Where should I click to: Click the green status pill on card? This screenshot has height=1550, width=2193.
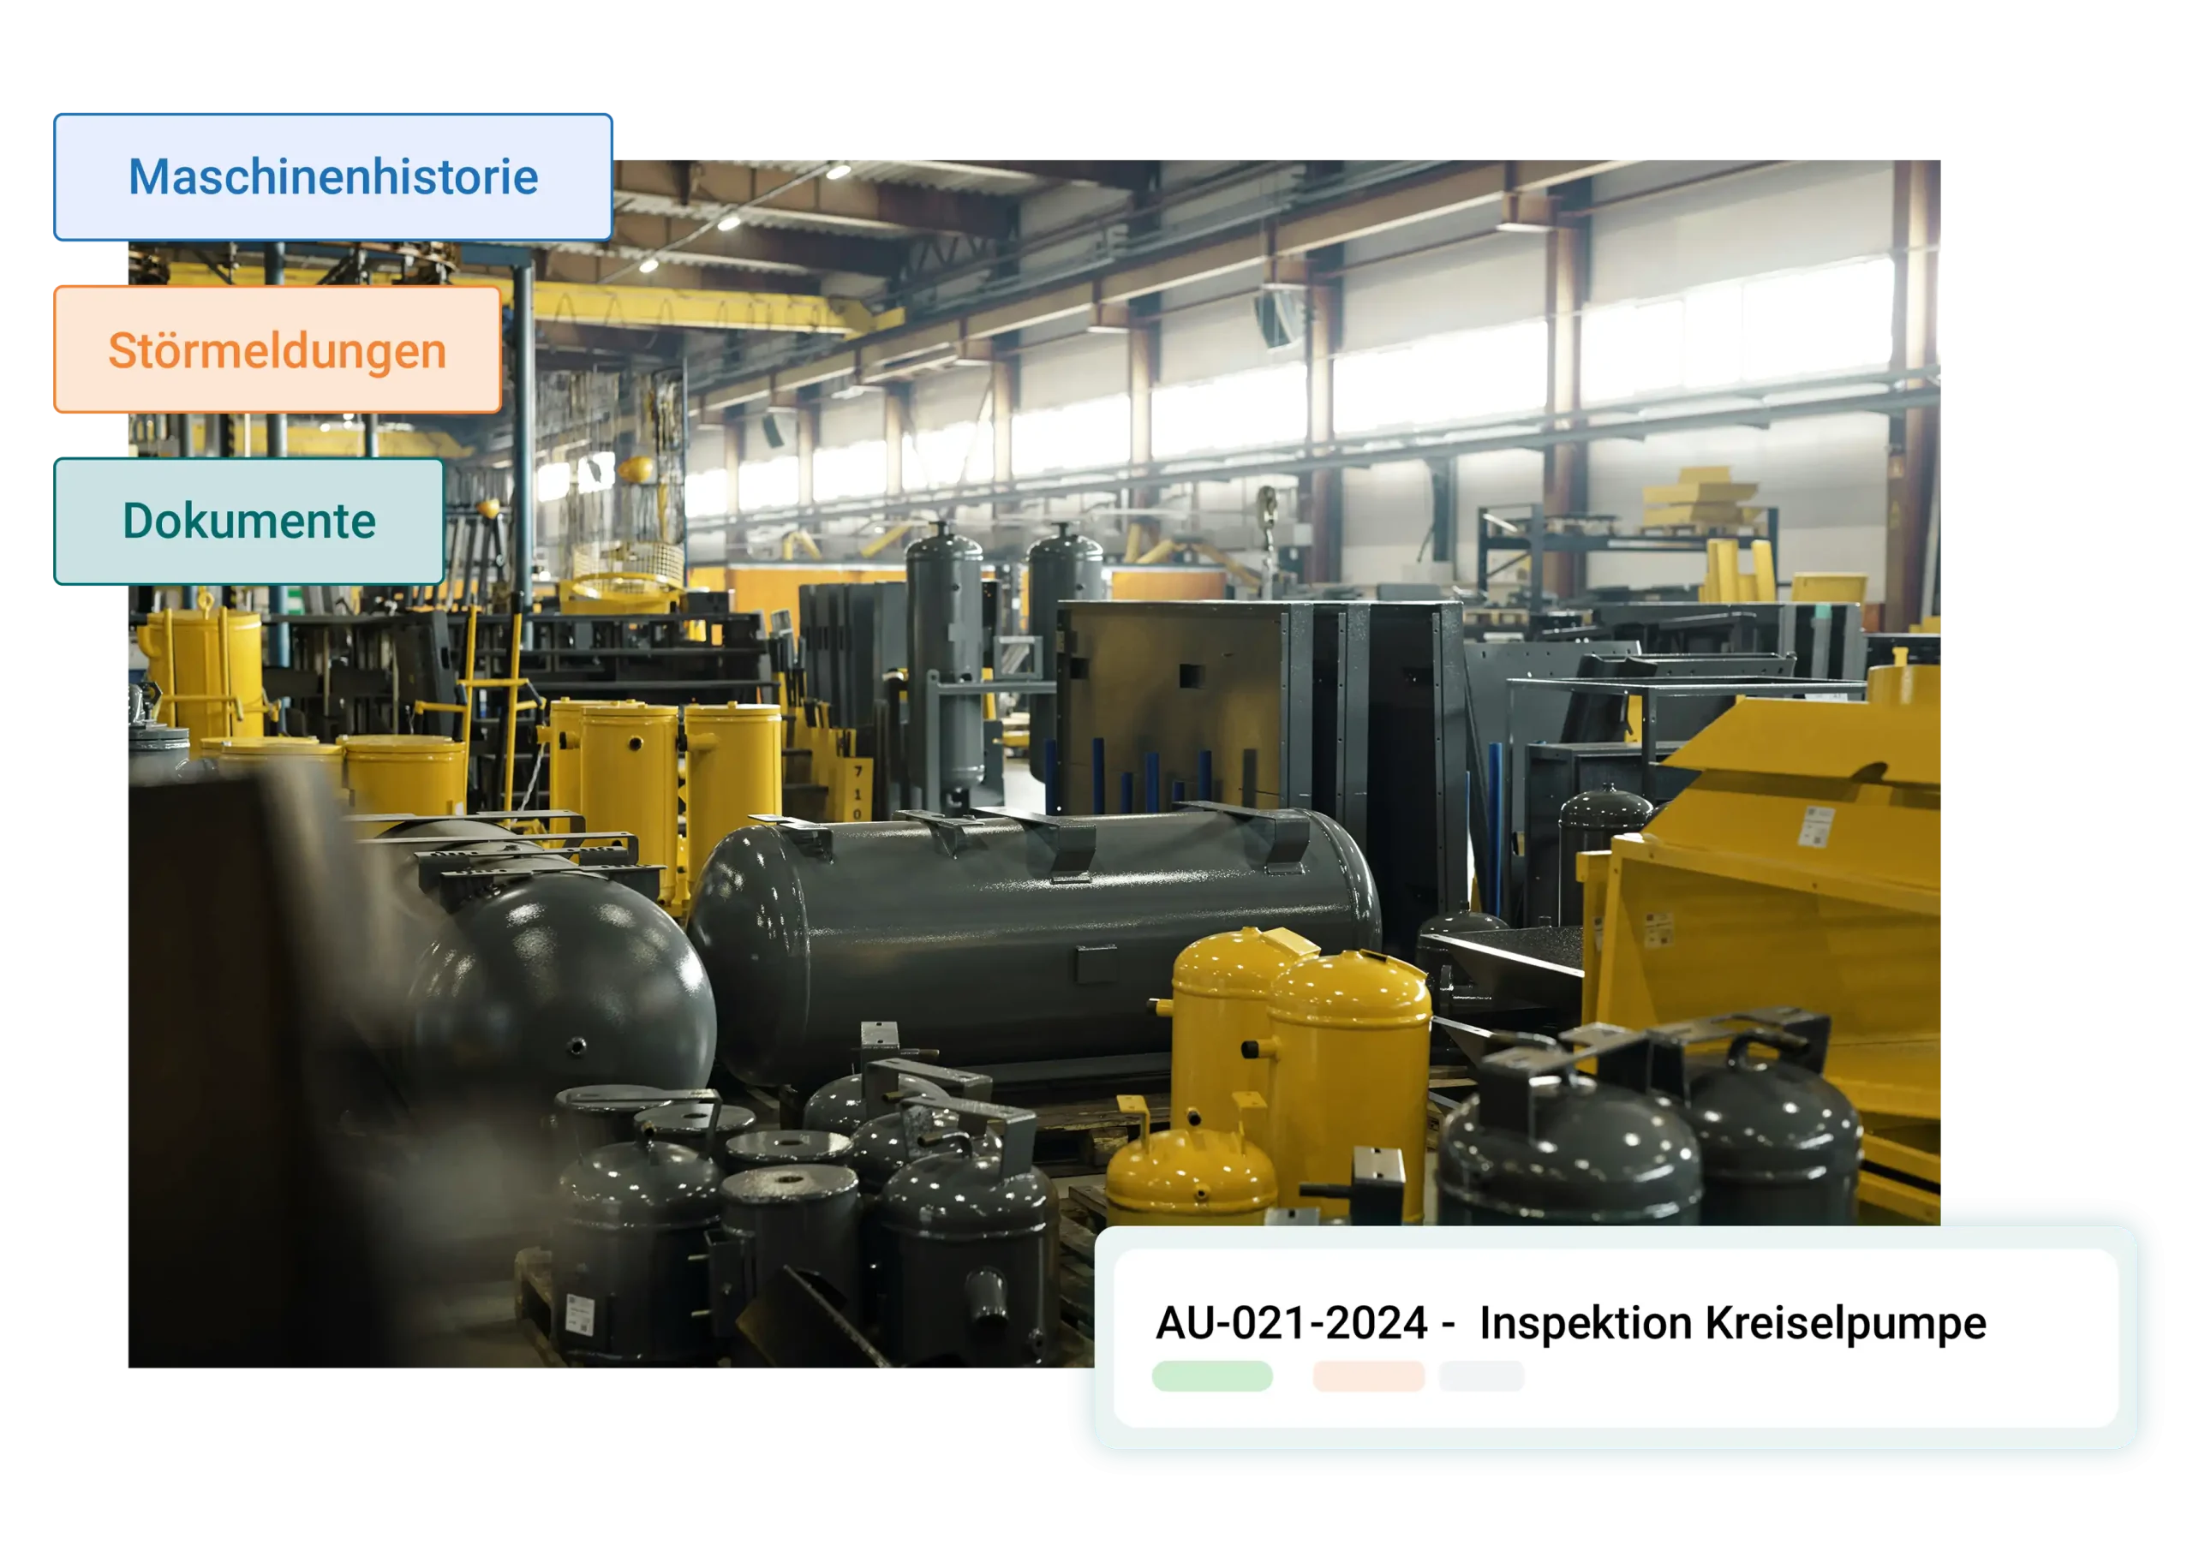[x=1211, y=1376]
